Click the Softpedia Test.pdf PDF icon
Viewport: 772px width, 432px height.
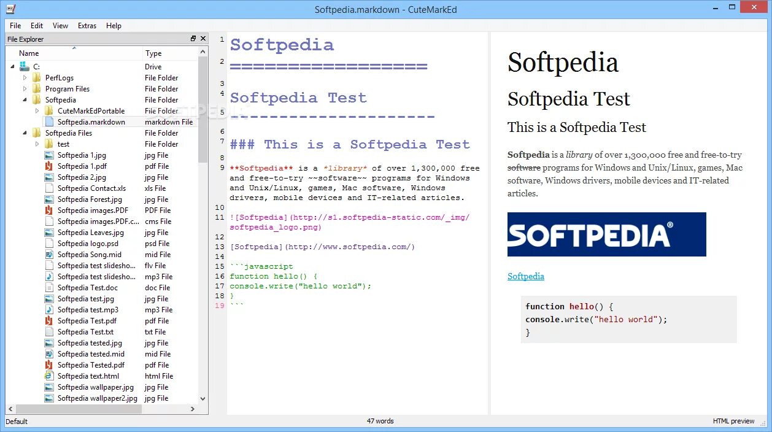click(49, 321)
